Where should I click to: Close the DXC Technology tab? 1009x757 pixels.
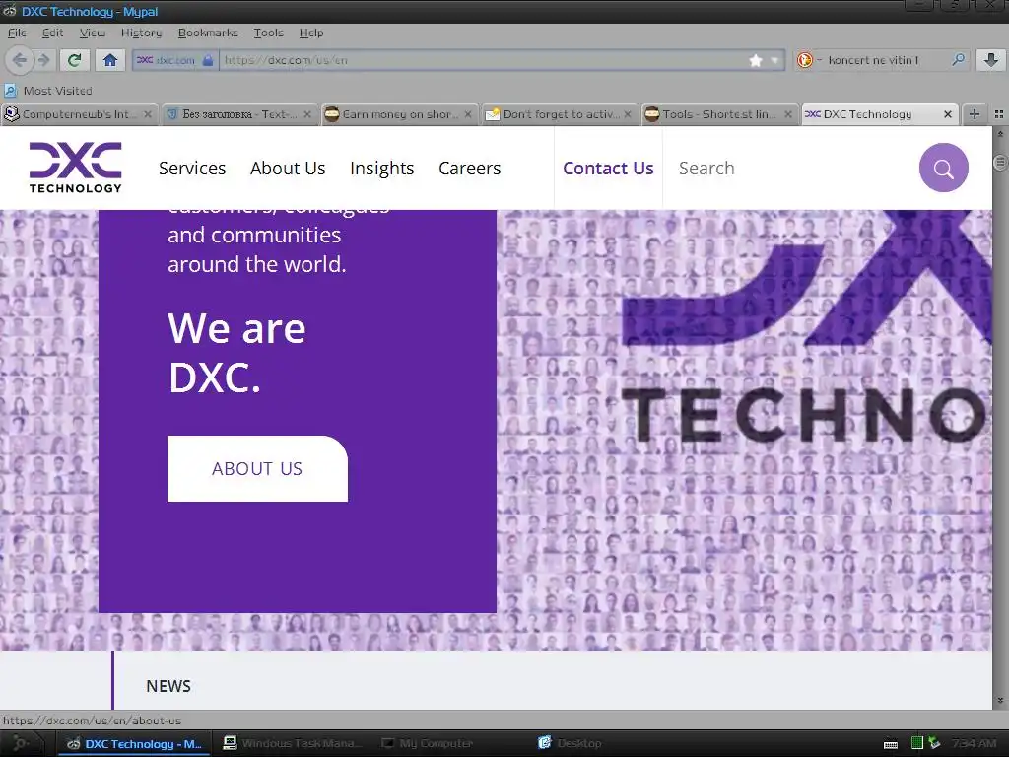point(947,114)
